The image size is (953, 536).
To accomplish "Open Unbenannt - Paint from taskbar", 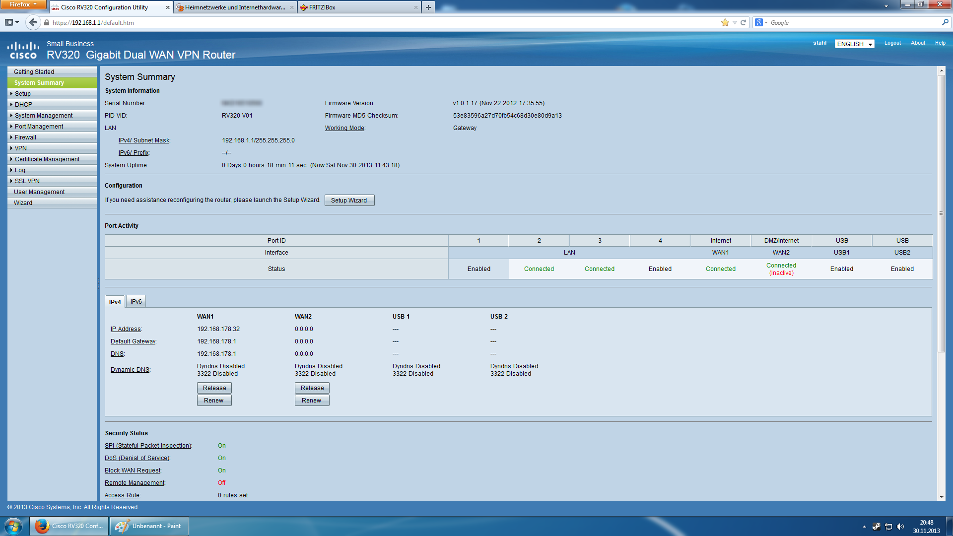I will pyautogui.click(x=149, y=526).
